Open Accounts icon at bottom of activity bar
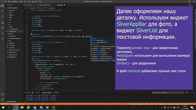Image resolution: width=196 pixels, height=110 pixels. pyautogui.click(x=2, y=94)
